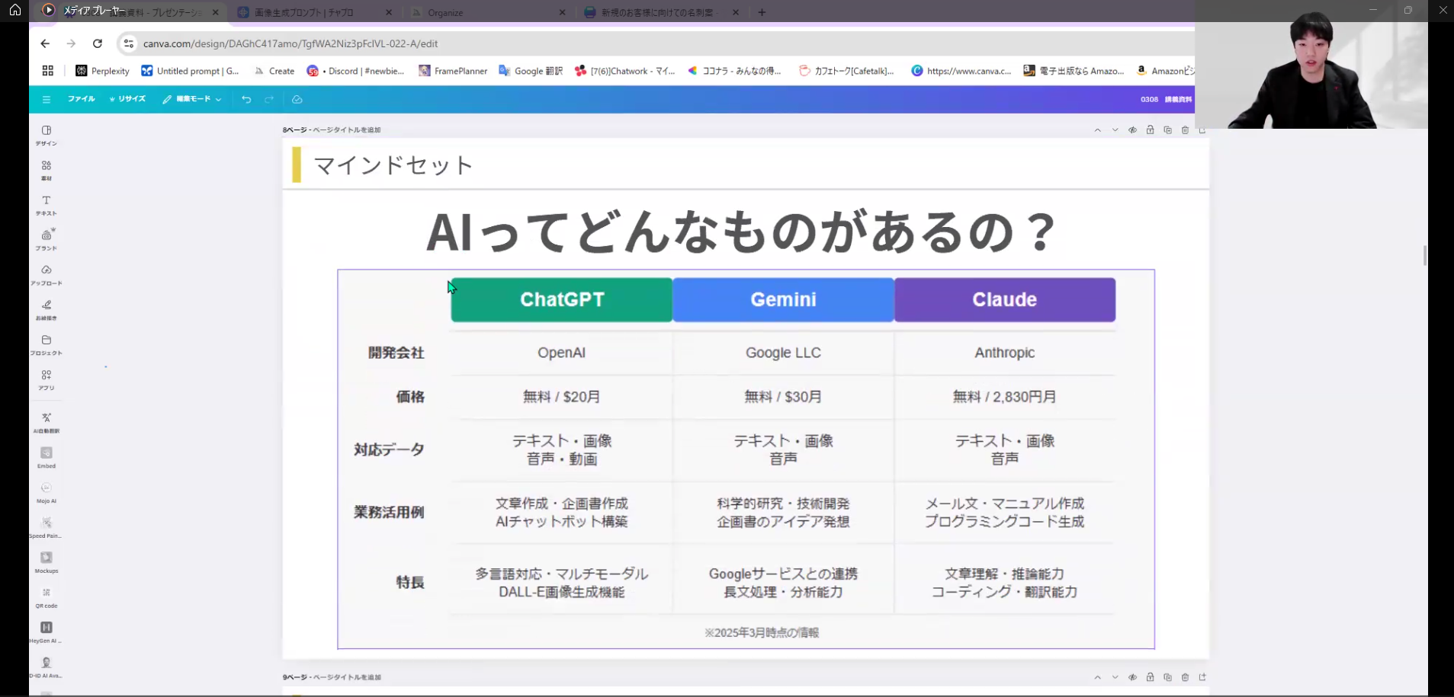Open the FramePlanner bookmark
Image resolution: width=1454 pixels, height=697 pixels.
point(453,71)
